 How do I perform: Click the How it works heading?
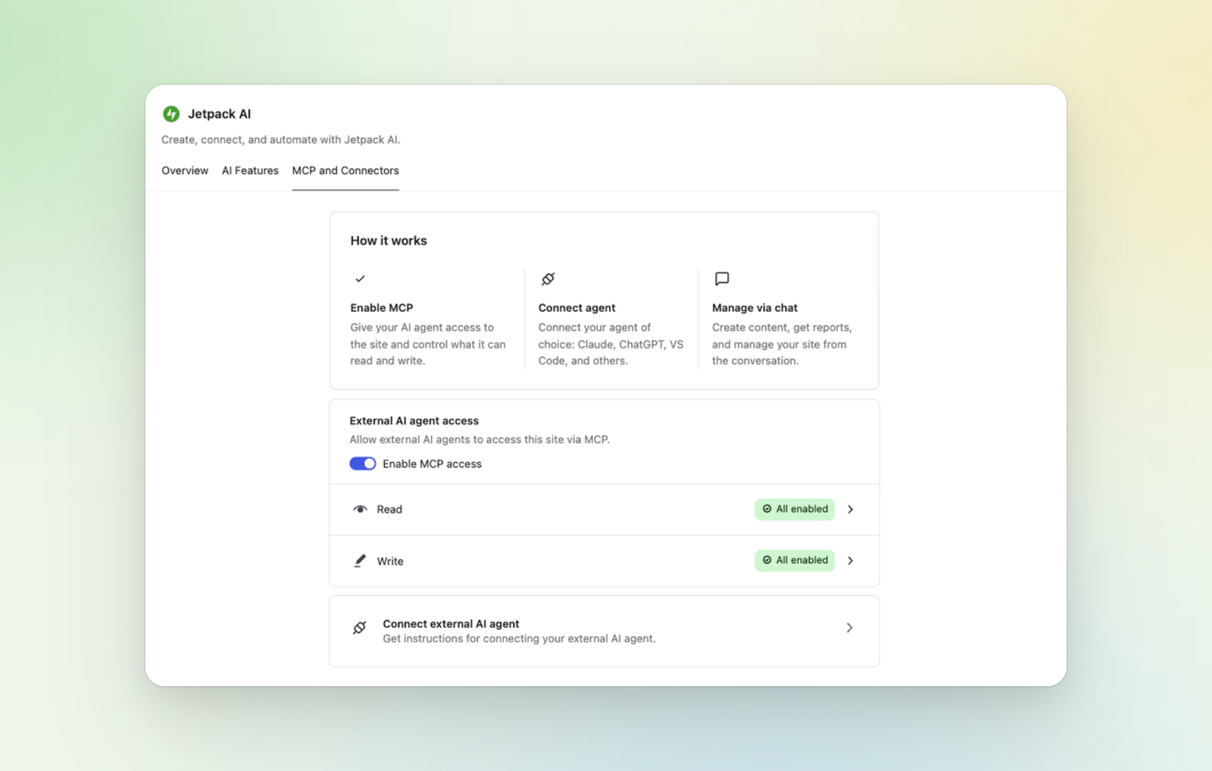pyautogui.click(x=388, y=241)
